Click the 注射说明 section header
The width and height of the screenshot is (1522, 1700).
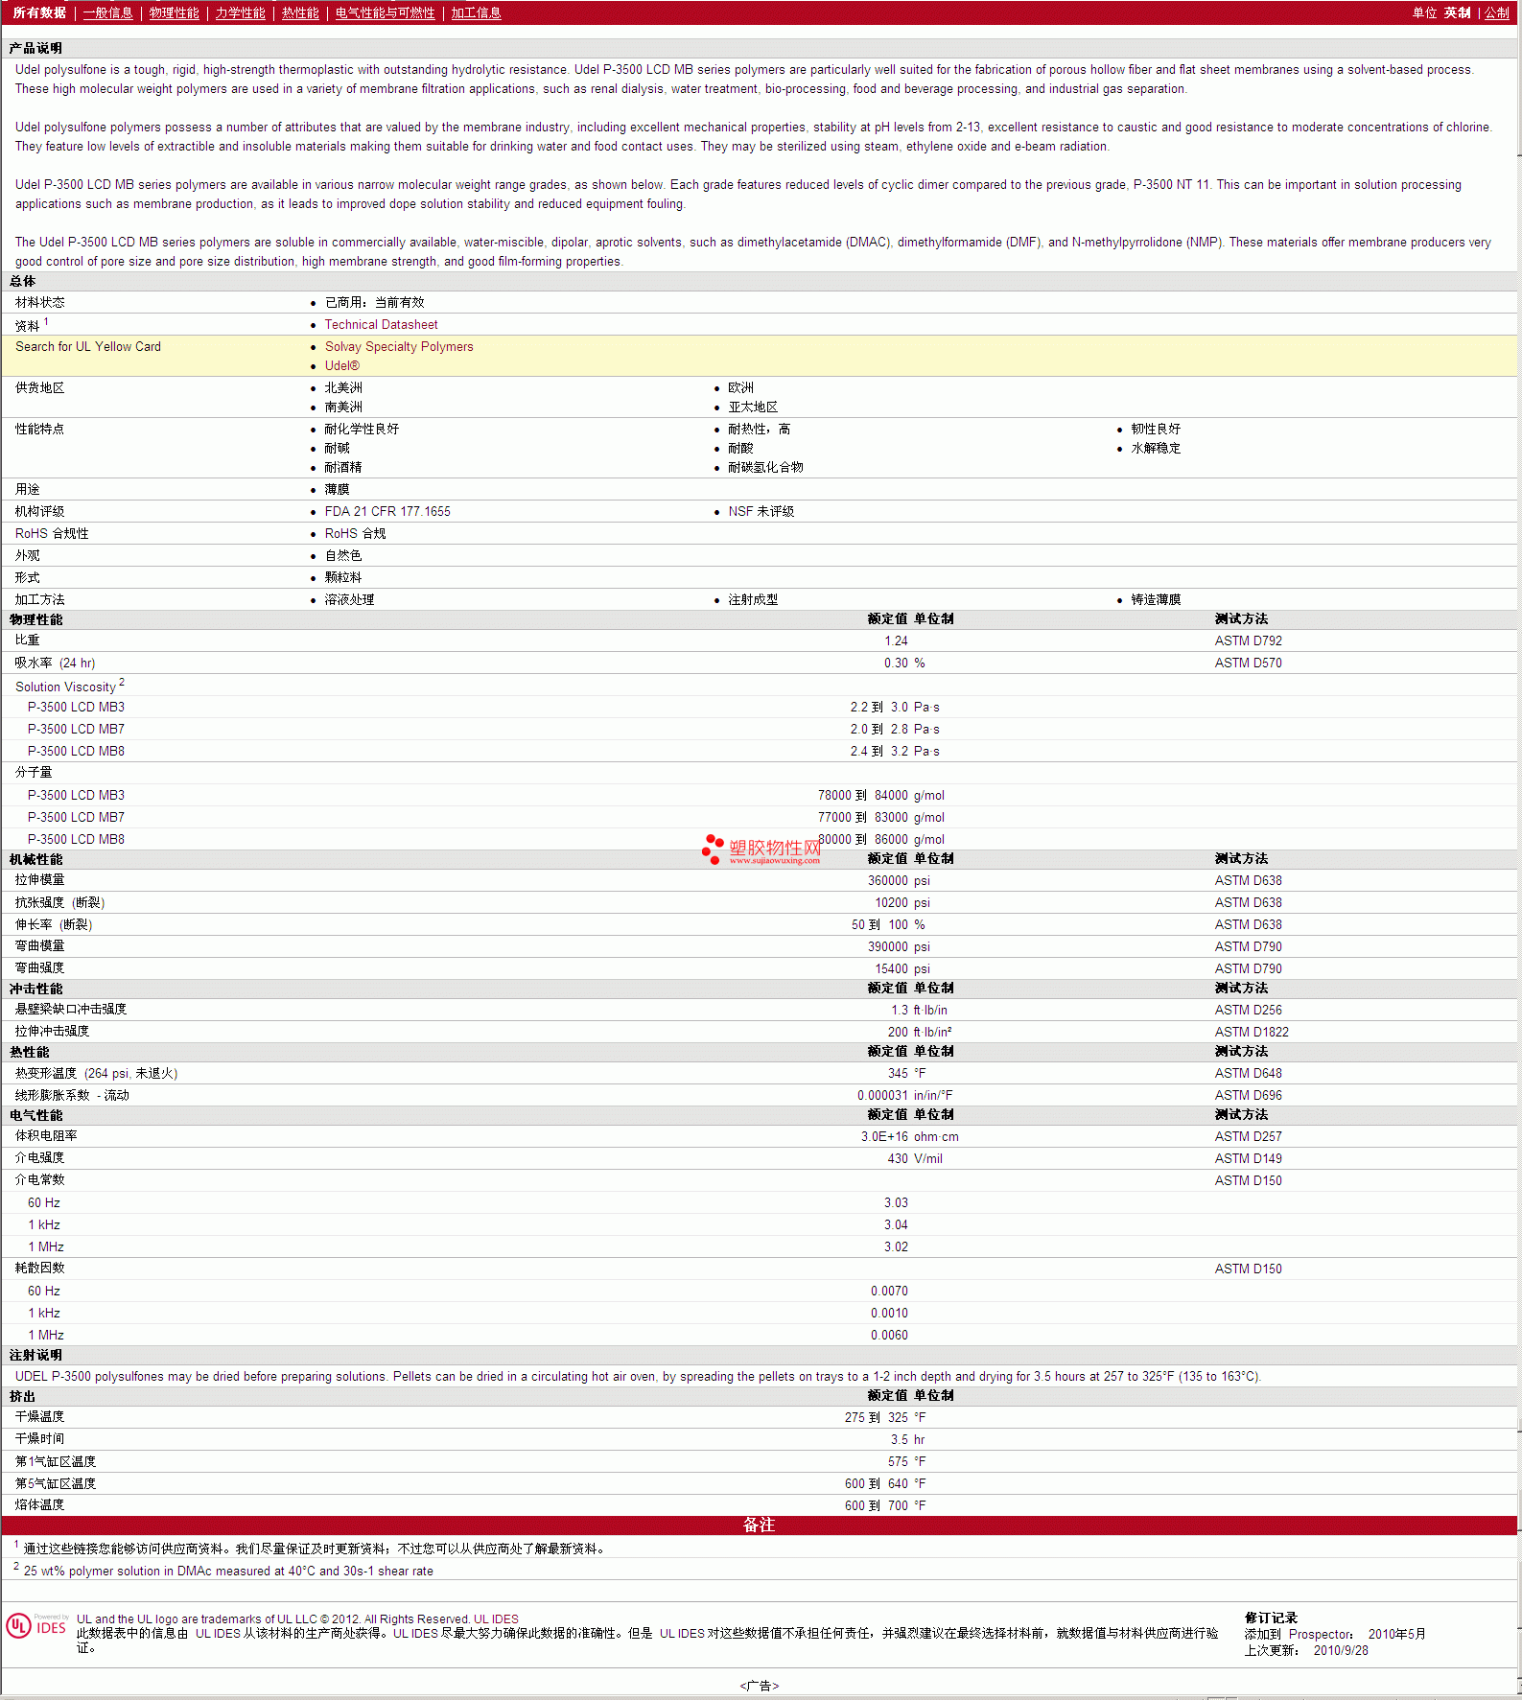point(36,1356)
